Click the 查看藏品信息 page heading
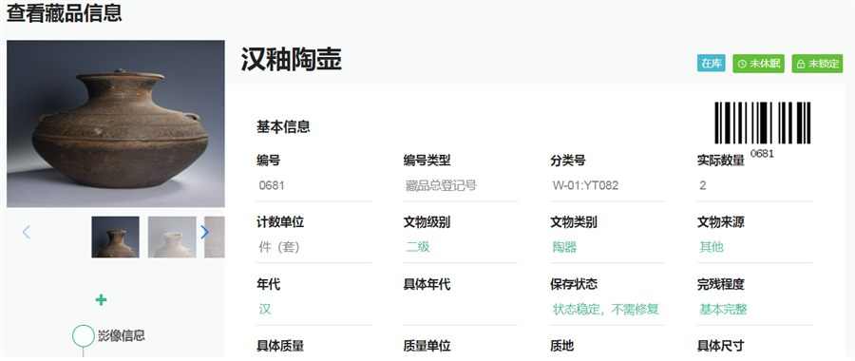This screenshot has width=855, height=361. pos(64,13)
